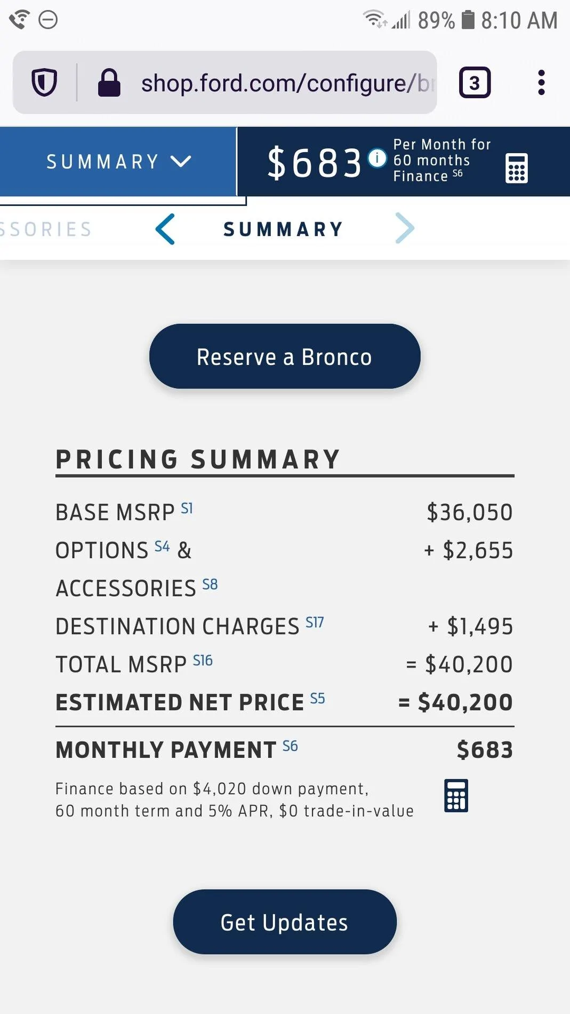
Task: Select the Summary step tab
Action: point(283,229)
